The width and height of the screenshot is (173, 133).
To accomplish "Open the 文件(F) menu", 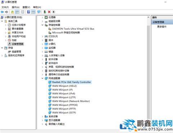I will 5,7.
